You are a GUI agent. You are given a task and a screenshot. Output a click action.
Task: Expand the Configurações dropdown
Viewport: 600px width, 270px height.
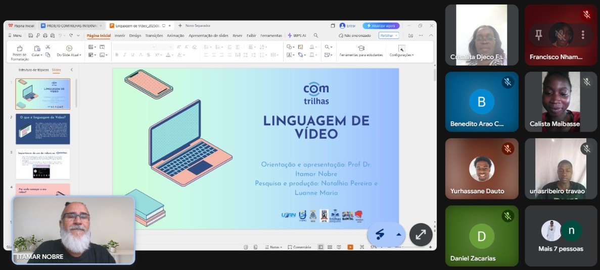click(x=401, y=55)
